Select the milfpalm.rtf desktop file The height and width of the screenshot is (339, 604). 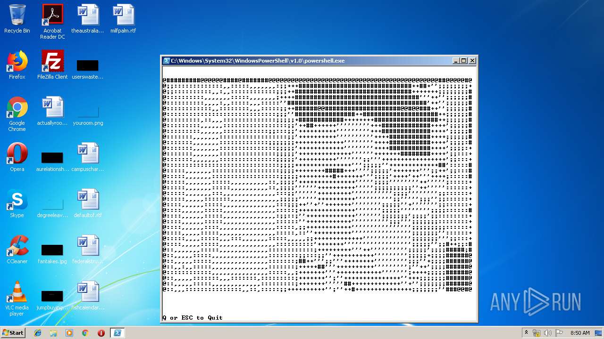[123, 19]
